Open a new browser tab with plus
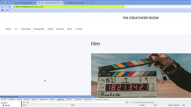The height and width of the screenshot is (107, 191). tap(92, 3)
